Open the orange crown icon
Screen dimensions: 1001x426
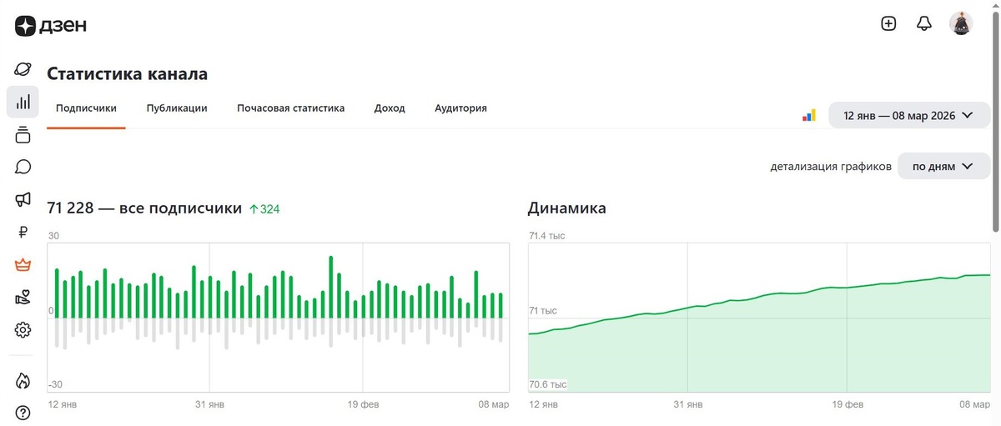coord(23,265)
